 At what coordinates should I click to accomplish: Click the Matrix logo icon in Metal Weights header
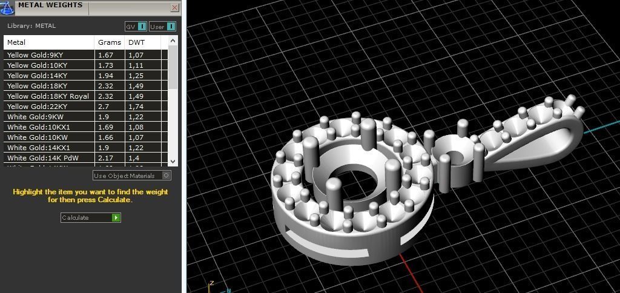7,8
